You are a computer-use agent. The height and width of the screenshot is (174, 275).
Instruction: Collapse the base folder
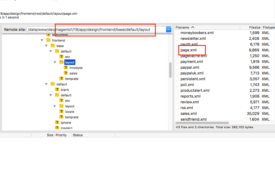click(x=46, y=46)
